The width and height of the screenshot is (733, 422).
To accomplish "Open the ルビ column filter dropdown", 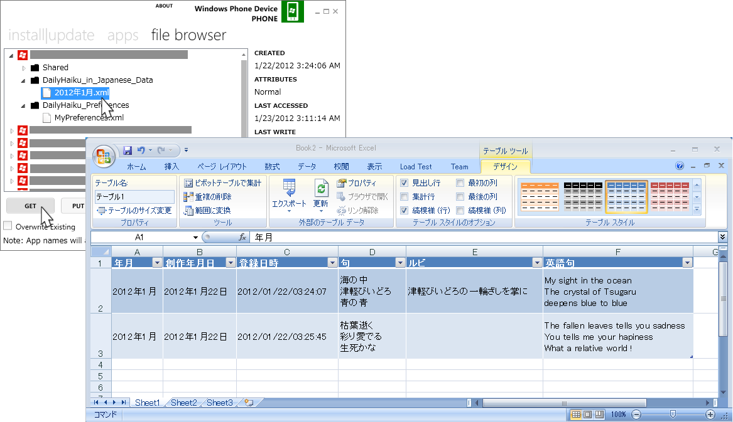I will tap(537, 263).
